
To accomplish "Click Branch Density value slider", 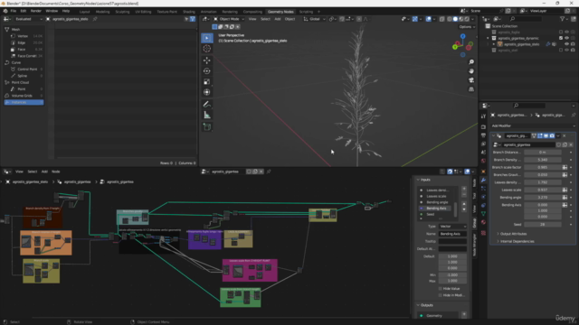I will coord(543,160).
